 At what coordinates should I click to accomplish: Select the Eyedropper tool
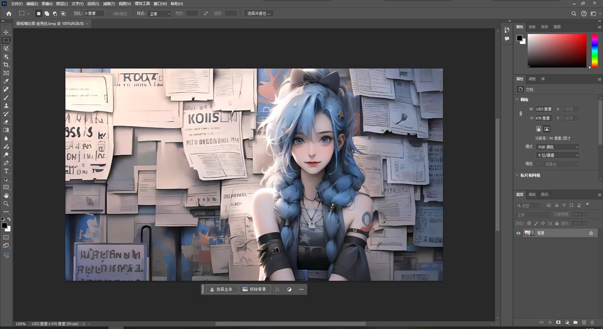[6, 81]
